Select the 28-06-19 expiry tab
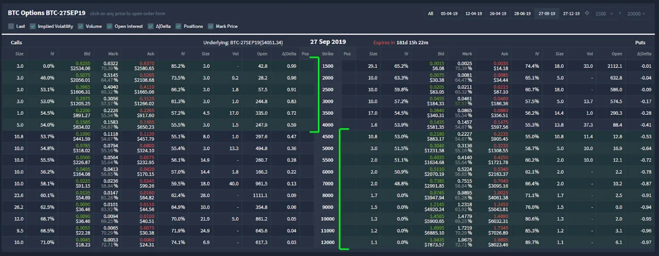The height and width of the screenshot is (256, 659). (x=522, y=14)
